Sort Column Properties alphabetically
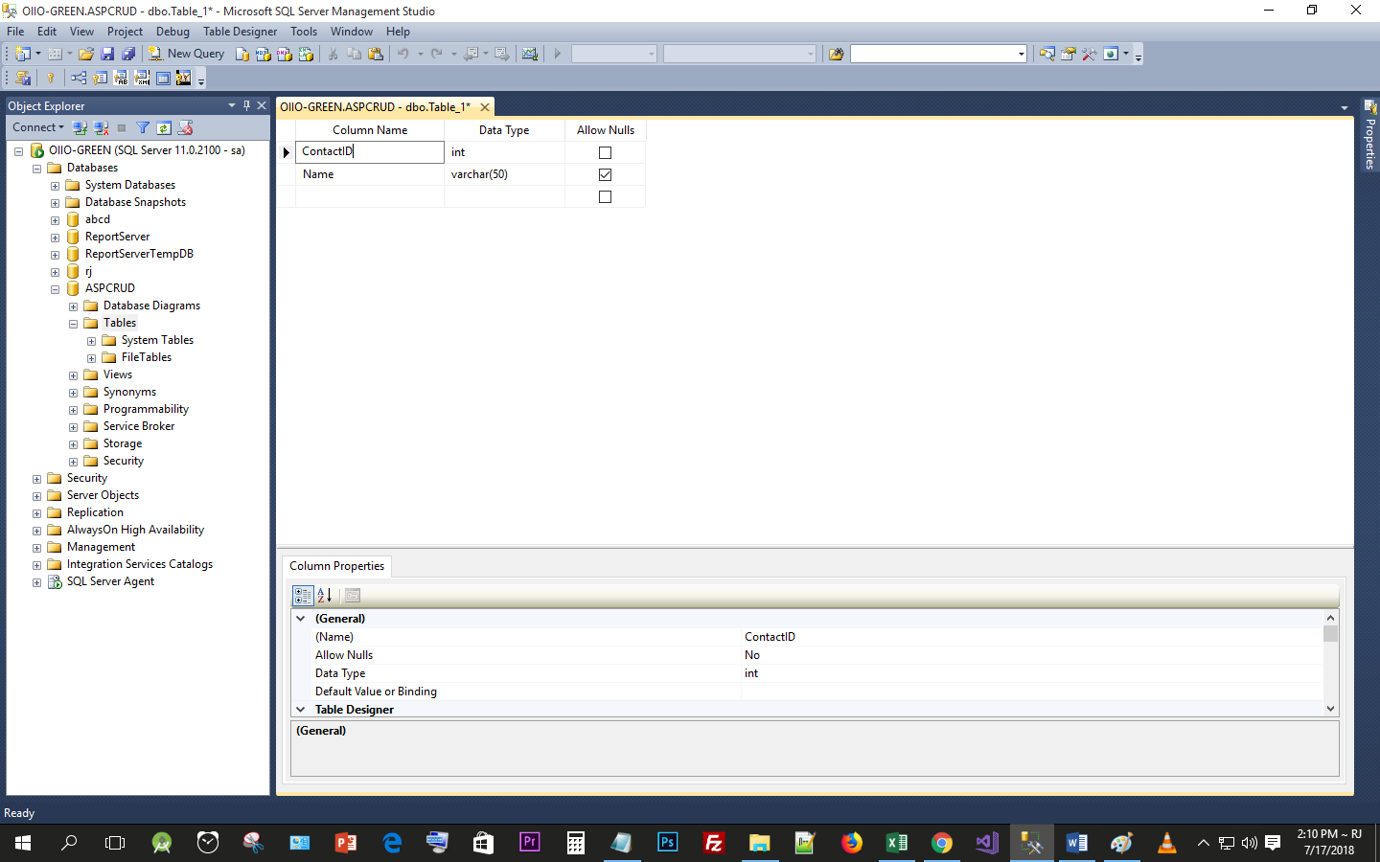Image resolution: width=1380 pixels, height=862 pixels. coord(325,596)
